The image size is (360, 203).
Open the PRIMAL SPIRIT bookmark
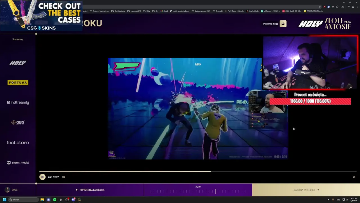(313, 11)
